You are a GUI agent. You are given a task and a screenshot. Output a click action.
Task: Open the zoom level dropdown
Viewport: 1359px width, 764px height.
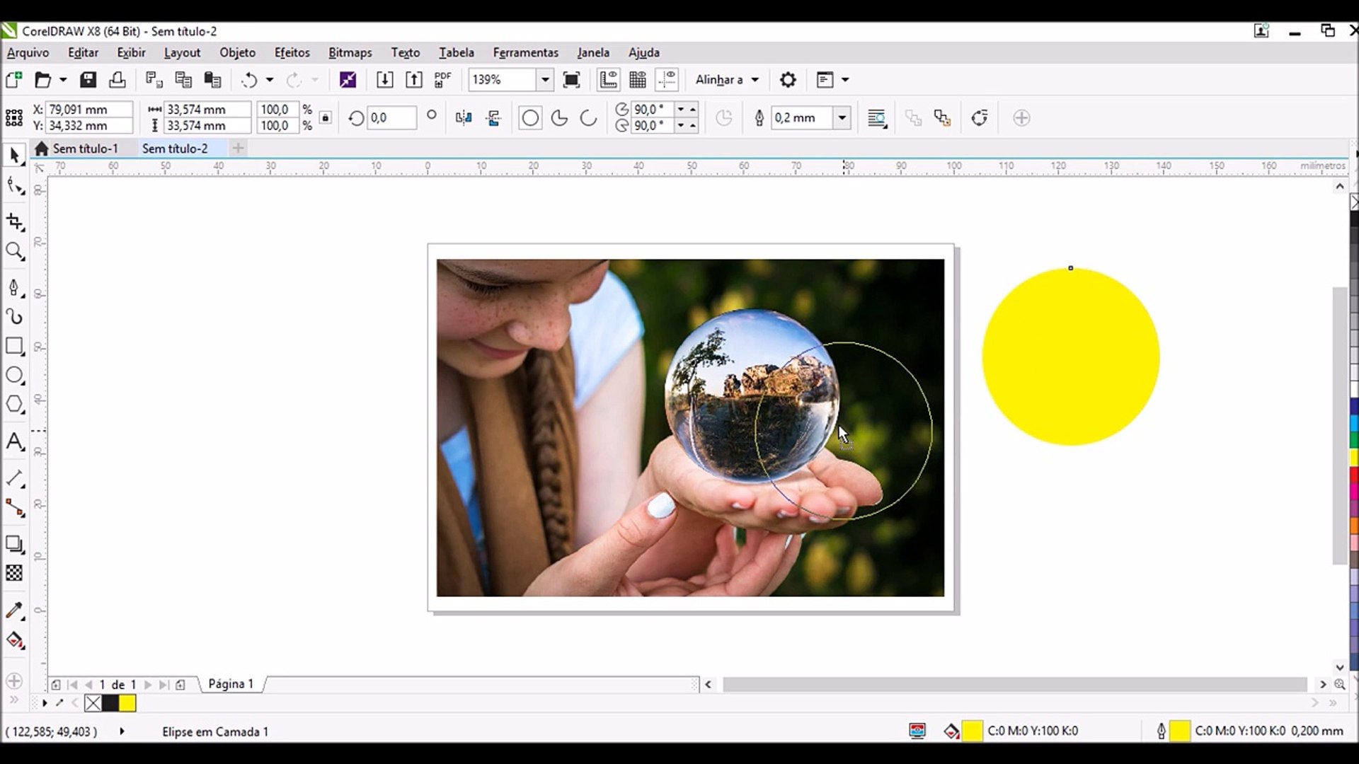[x=545, y=80]
